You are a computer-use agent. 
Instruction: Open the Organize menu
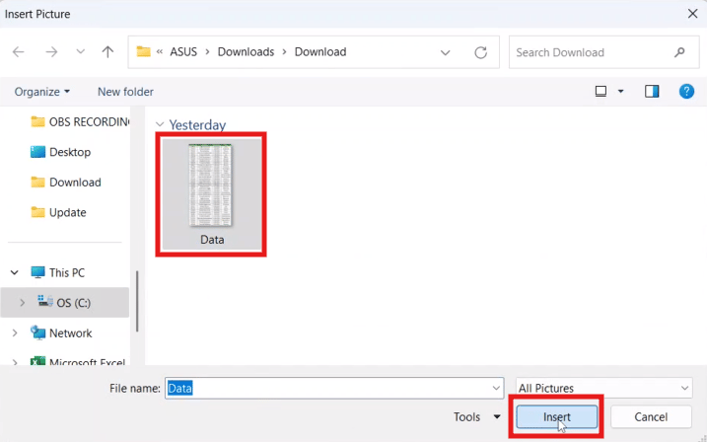click(x=42, y=92)
